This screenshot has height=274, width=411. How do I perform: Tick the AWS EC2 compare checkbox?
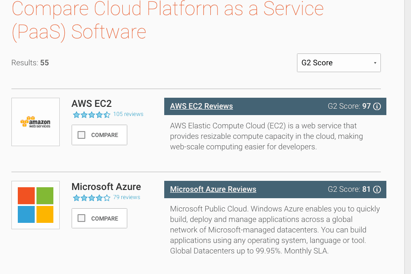click(82, 135)
